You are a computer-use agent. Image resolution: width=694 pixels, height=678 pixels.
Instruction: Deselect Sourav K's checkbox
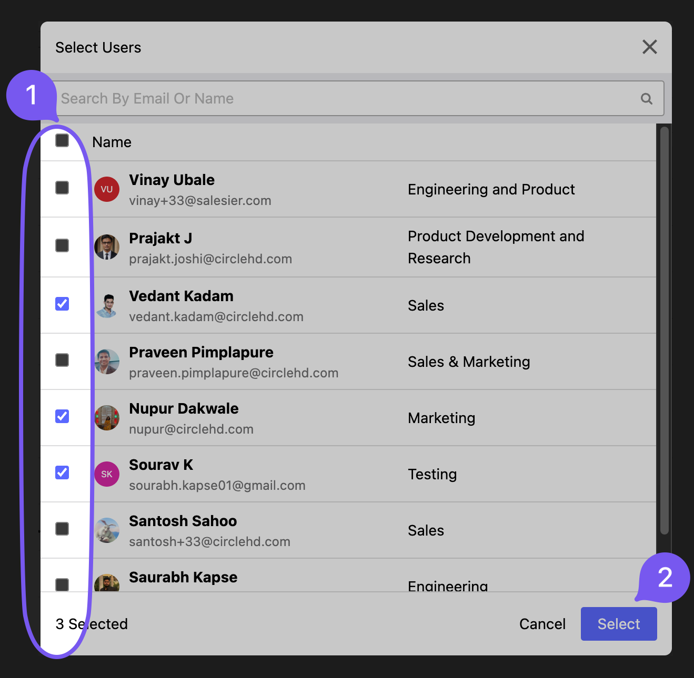(62, 472)
